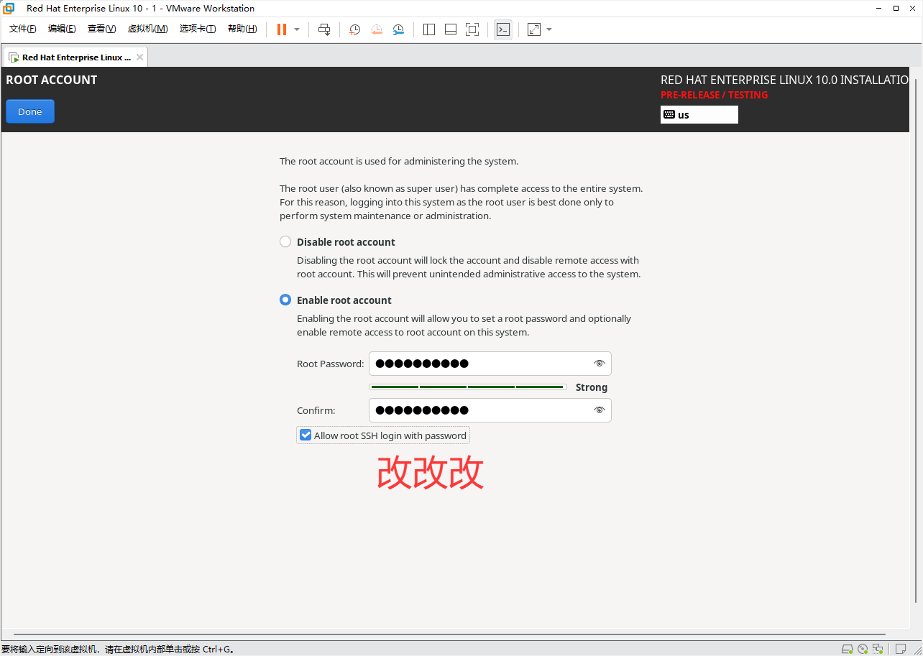Click the Send Ctrl+Alt+Del icon
This screenshot has width=923, height=656.
(324, 29)
